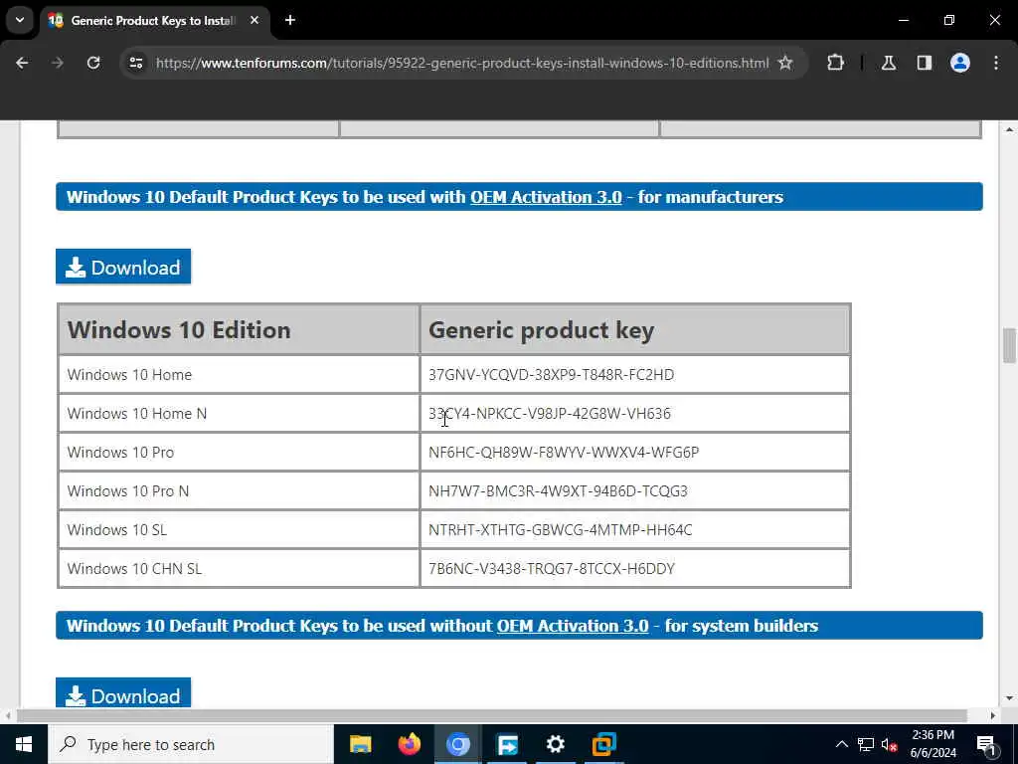Open the muted volume tray icon
The width and height of the screenshot is (1018, 764).
pyautogui.click(x=889, y=744)
